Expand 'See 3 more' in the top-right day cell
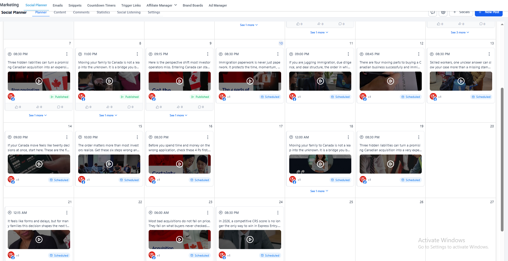The image size is (508, 261). 460,33
